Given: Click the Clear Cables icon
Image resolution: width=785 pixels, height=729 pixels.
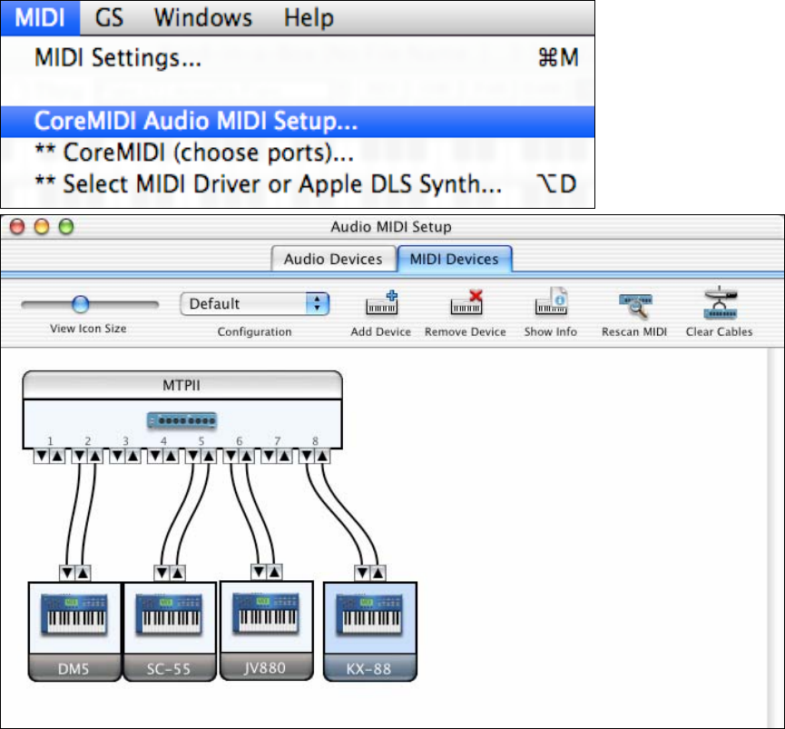Looking at the screenshot, I should 719,305.
